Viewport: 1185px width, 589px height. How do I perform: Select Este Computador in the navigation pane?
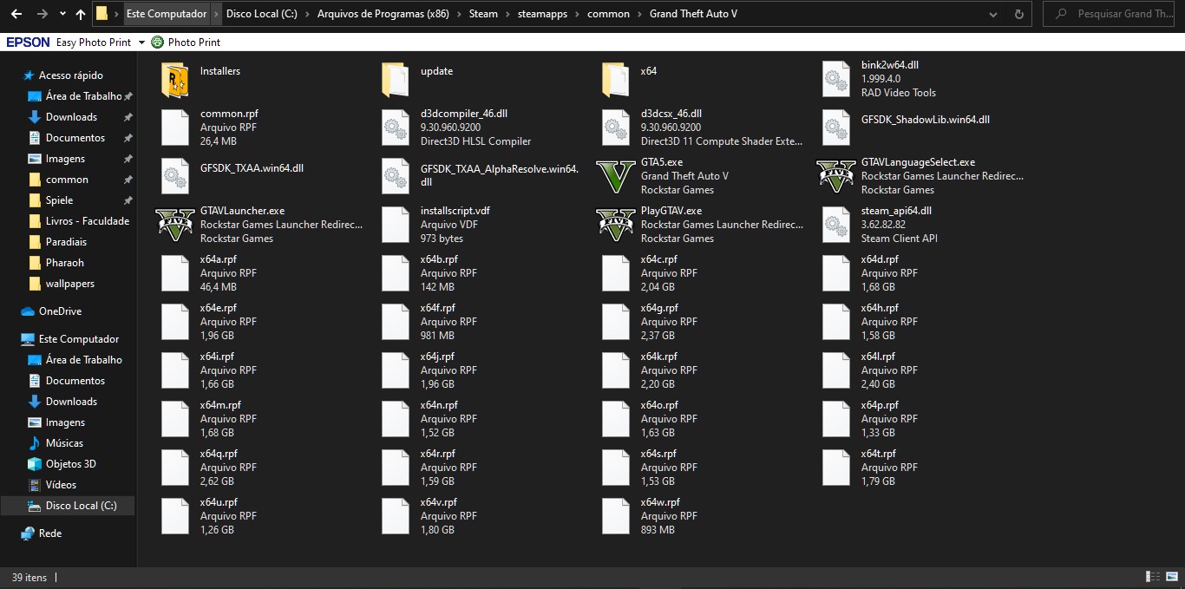78,339
